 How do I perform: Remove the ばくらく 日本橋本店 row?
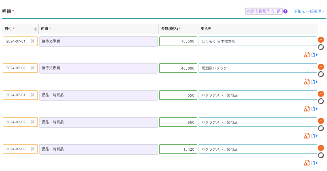[x=321, y=40]
